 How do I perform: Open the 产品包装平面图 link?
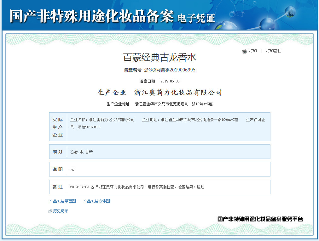click(x=63, y=201)
